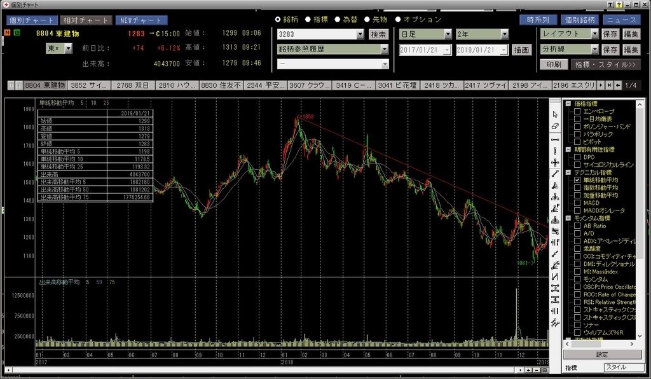Screen dimensions: 651x379
Task: Select the speed lines drawing tool
Action: tap(555, 231)
